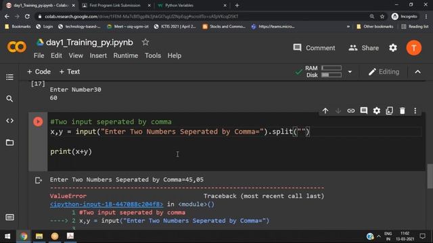Screen dimensions: 433x243
Task: Open the File menu
Action: (x=39, y=55)
